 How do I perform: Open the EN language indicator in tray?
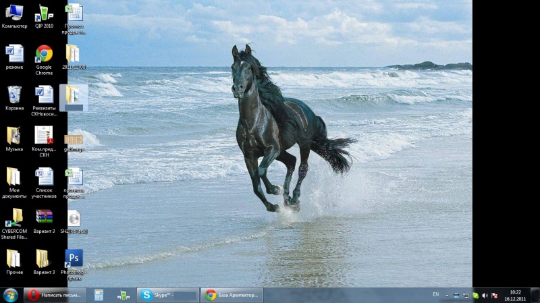tap(435, 295)
